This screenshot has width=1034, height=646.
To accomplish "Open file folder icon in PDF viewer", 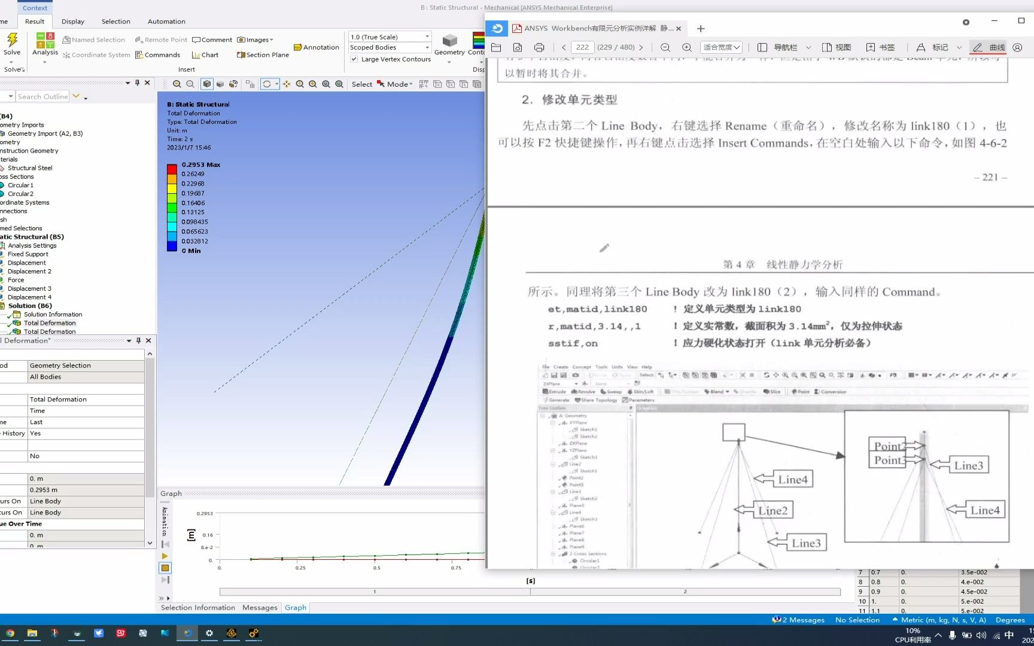I will click(496, 47).
